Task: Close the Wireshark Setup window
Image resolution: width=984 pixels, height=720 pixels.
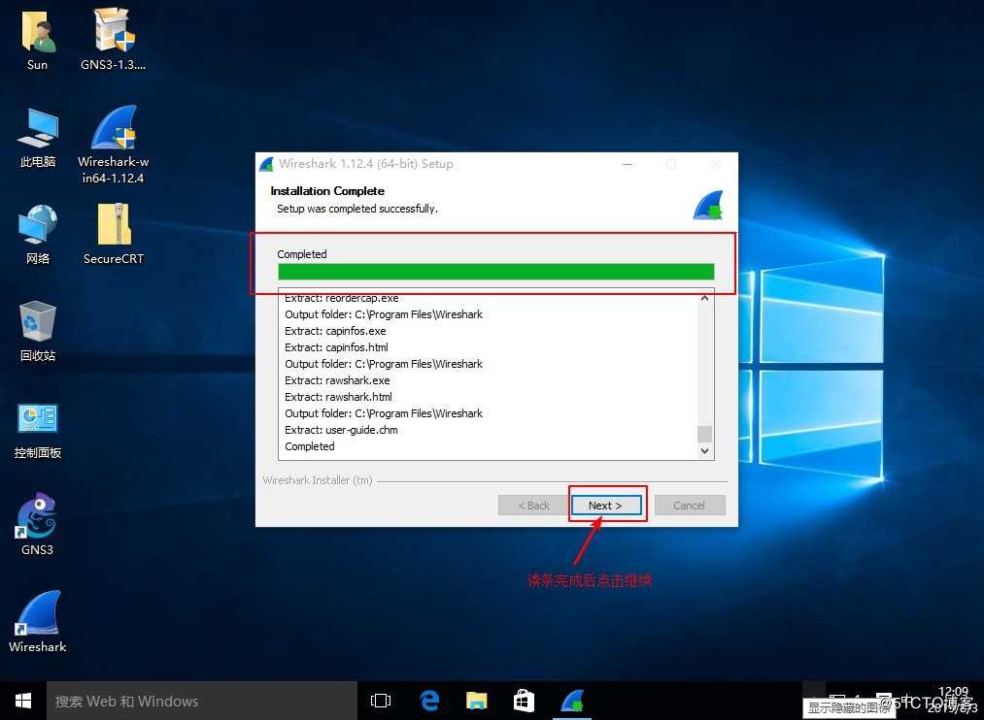Action: tap(715, 164)
